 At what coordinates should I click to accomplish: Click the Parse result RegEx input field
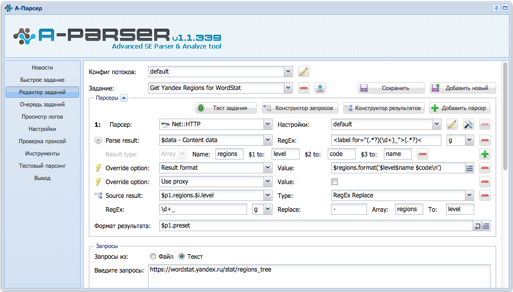pos(386,140)
